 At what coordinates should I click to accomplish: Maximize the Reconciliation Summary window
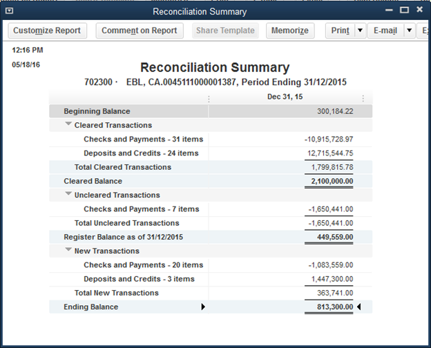pos(404,10)
